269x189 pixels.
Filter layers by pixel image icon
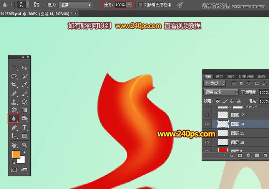[x=234, y=83]
